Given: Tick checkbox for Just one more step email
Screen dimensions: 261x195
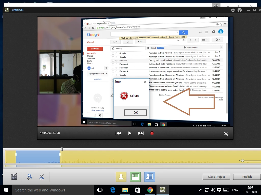Looking at the screenshot, I should 113,71.
